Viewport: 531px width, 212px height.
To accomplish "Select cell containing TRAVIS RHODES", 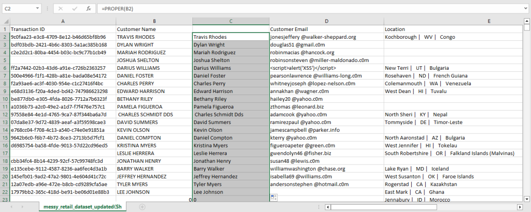I will coord(154,37).
